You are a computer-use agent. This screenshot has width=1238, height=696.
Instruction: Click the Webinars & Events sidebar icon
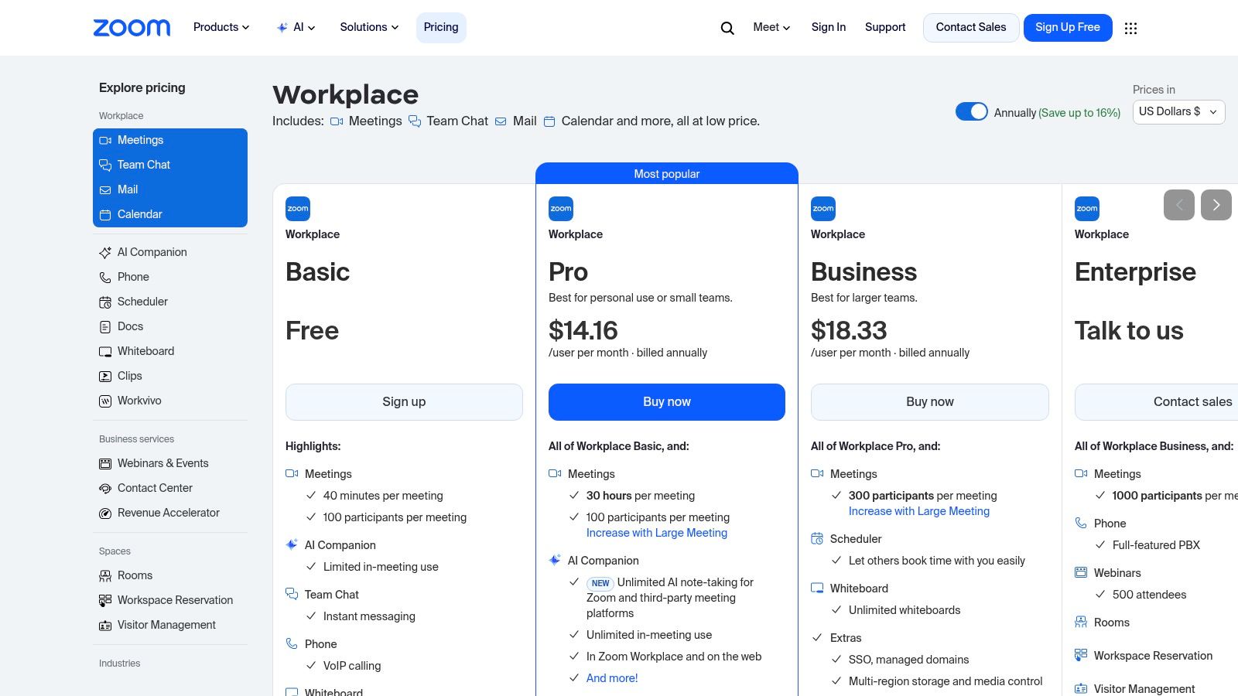point(105,463)
